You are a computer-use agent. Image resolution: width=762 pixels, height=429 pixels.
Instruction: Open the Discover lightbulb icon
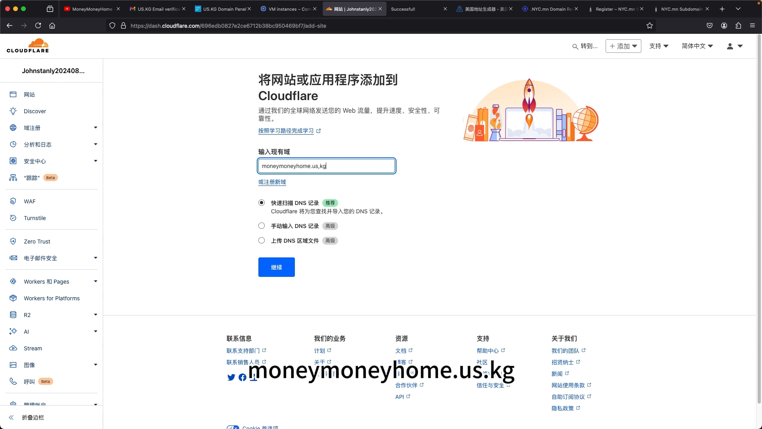click(13, 111)
